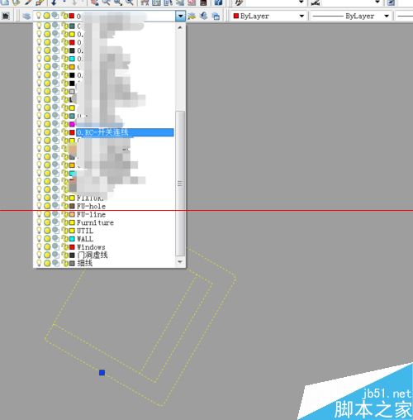Click the FU-line layer tan color swatch

point(72,214)
